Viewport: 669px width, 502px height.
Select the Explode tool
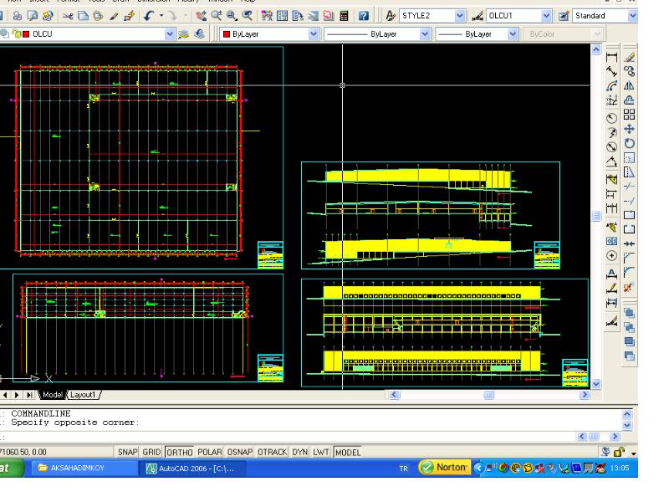pos(630,287)
